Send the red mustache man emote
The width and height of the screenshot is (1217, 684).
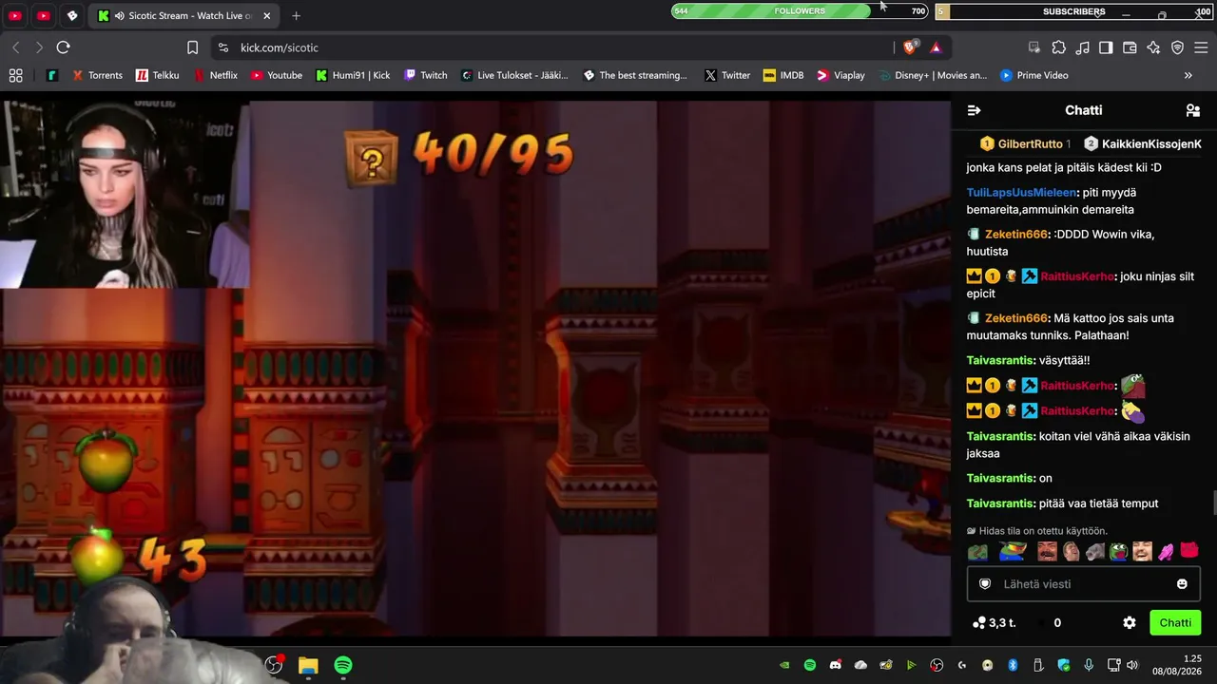pos(1047,551)
